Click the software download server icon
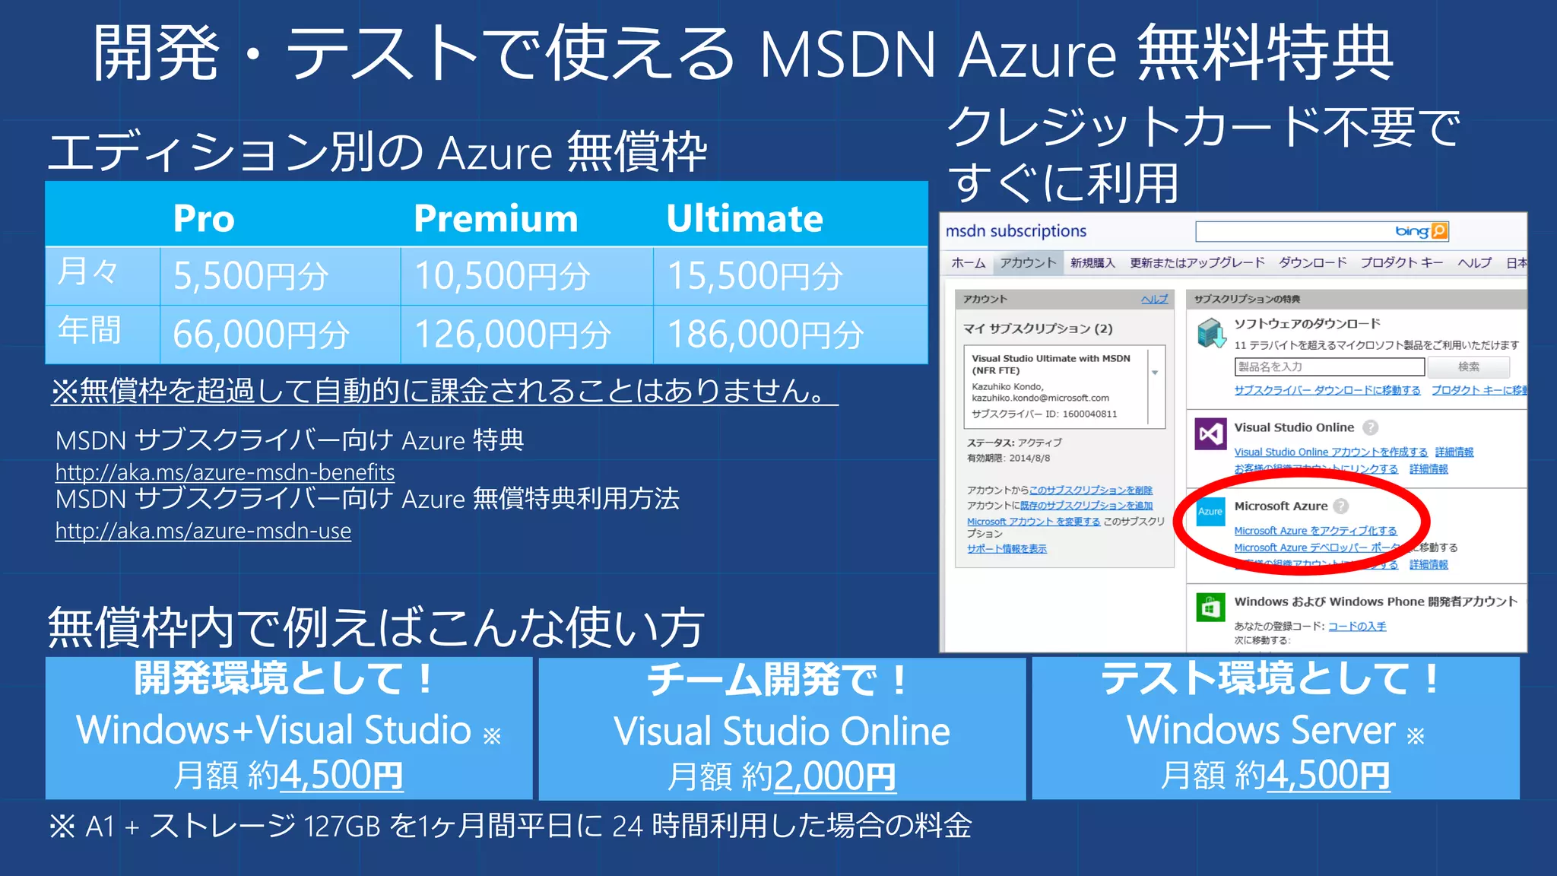Viewport: 1557px width, 876px height. click(1210, 333)
